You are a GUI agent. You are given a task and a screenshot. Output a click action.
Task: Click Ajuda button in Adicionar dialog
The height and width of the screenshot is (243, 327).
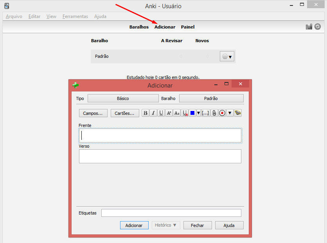point(229,225)
